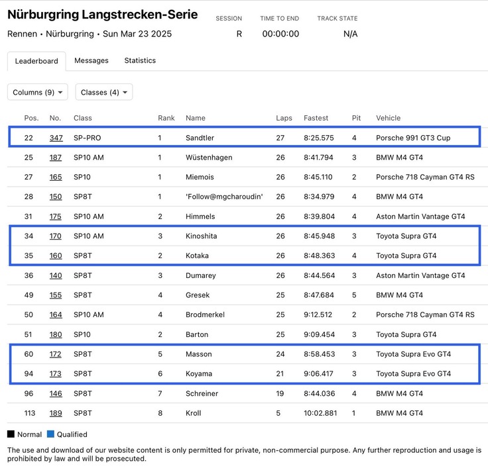This screenshot has height=474, width=488.
Task: Click the Laps column header
Action: click(x=284, y=118)
